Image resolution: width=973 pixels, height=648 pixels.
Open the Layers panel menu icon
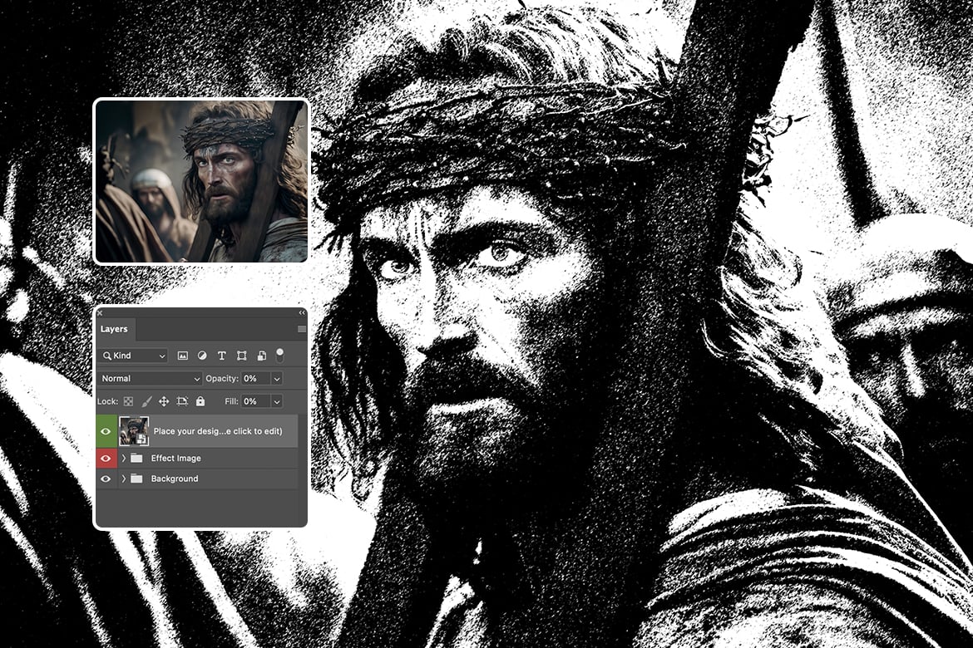(302, 329)
